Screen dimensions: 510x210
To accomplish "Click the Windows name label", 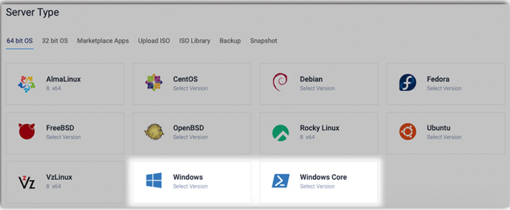I will click(188, 177).
